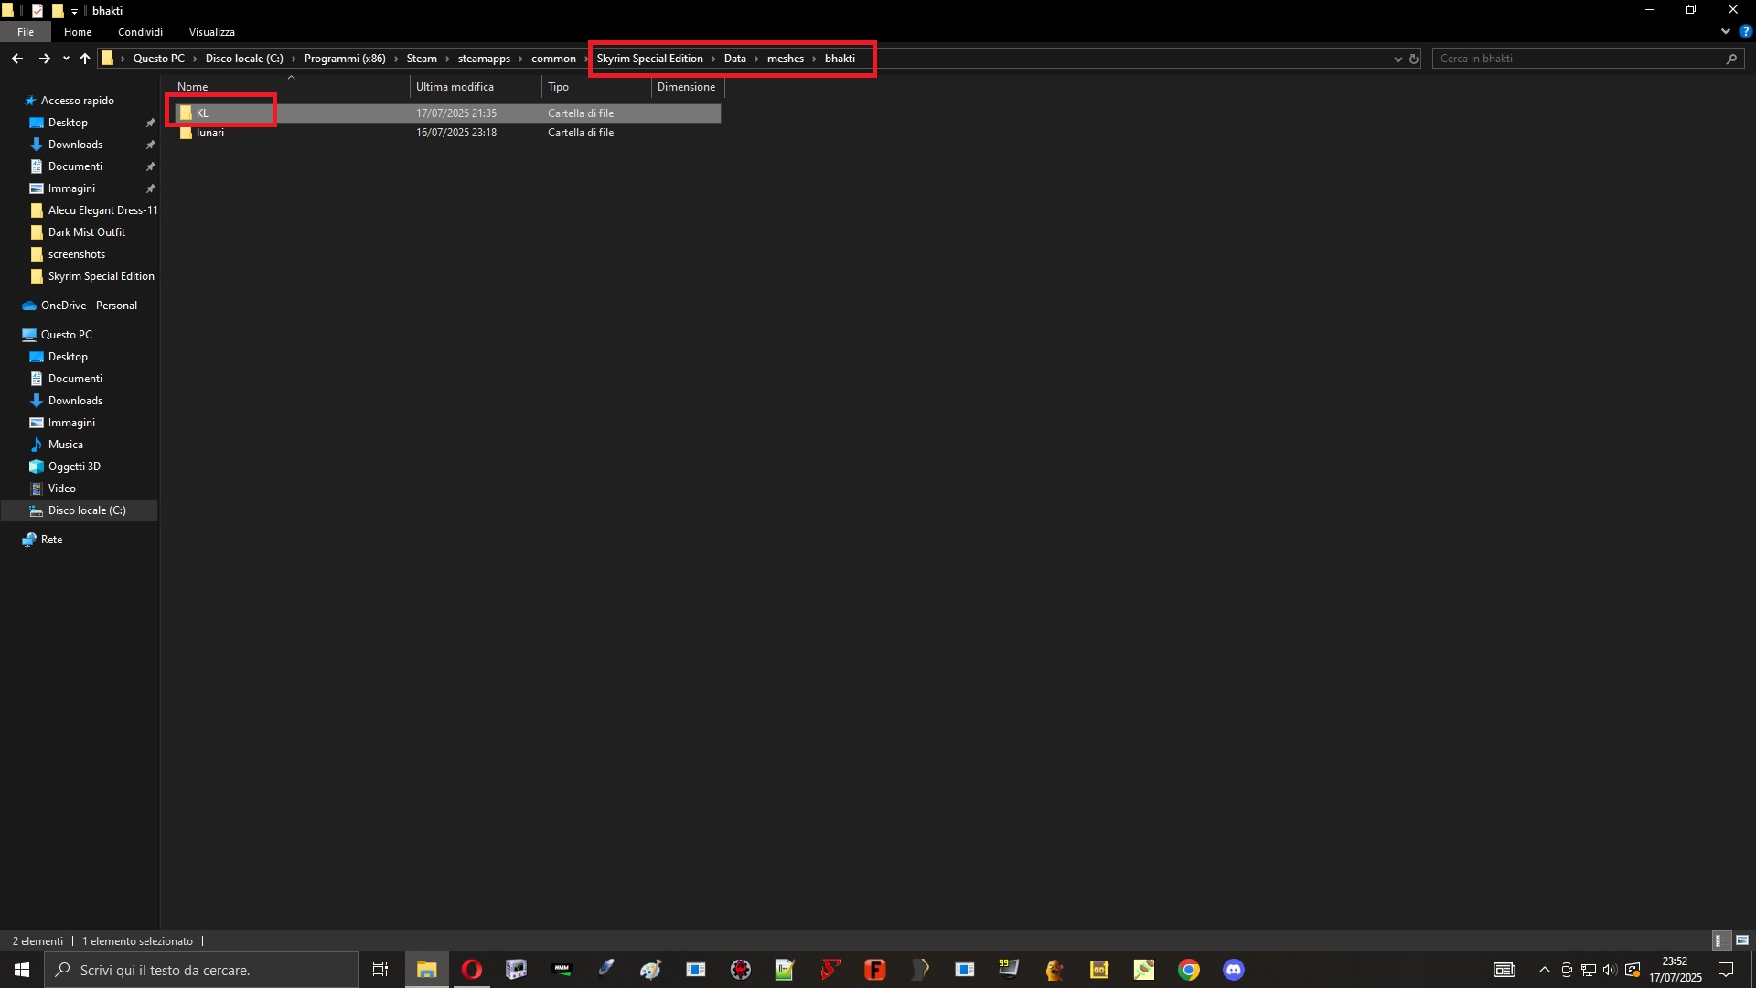Viewport: 1756px width, 988px height.
Task: Open the Visualizza ribbon tab
Action: click(x=212, y=32)
